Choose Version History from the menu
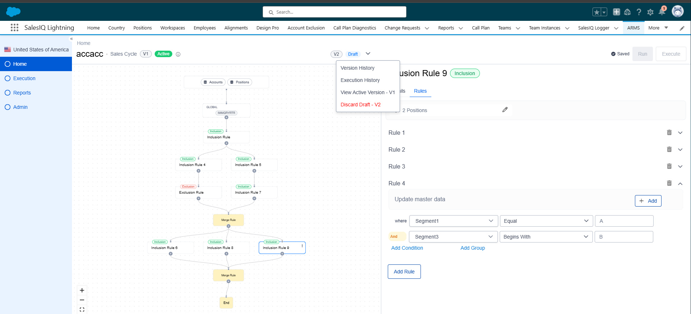The width and height of the screenshot is (691, 314). click(x=358, y=68)
